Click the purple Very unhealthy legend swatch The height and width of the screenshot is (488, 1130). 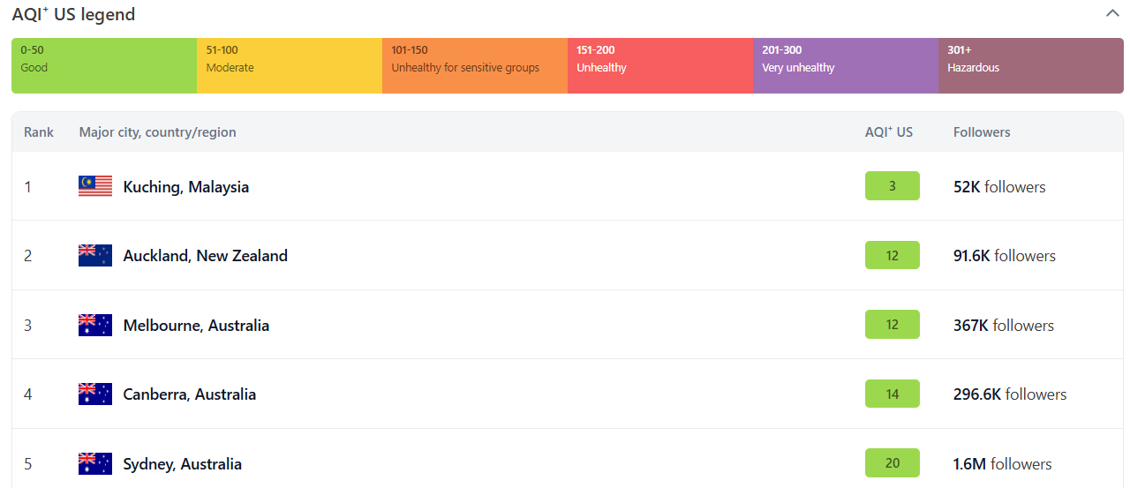(846, 65)
